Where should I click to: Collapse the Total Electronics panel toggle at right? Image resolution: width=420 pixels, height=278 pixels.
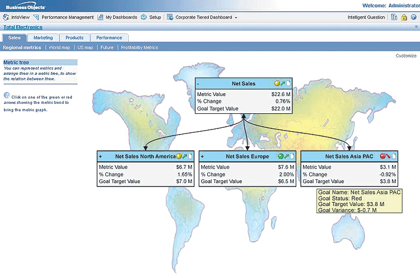(416, 27)
